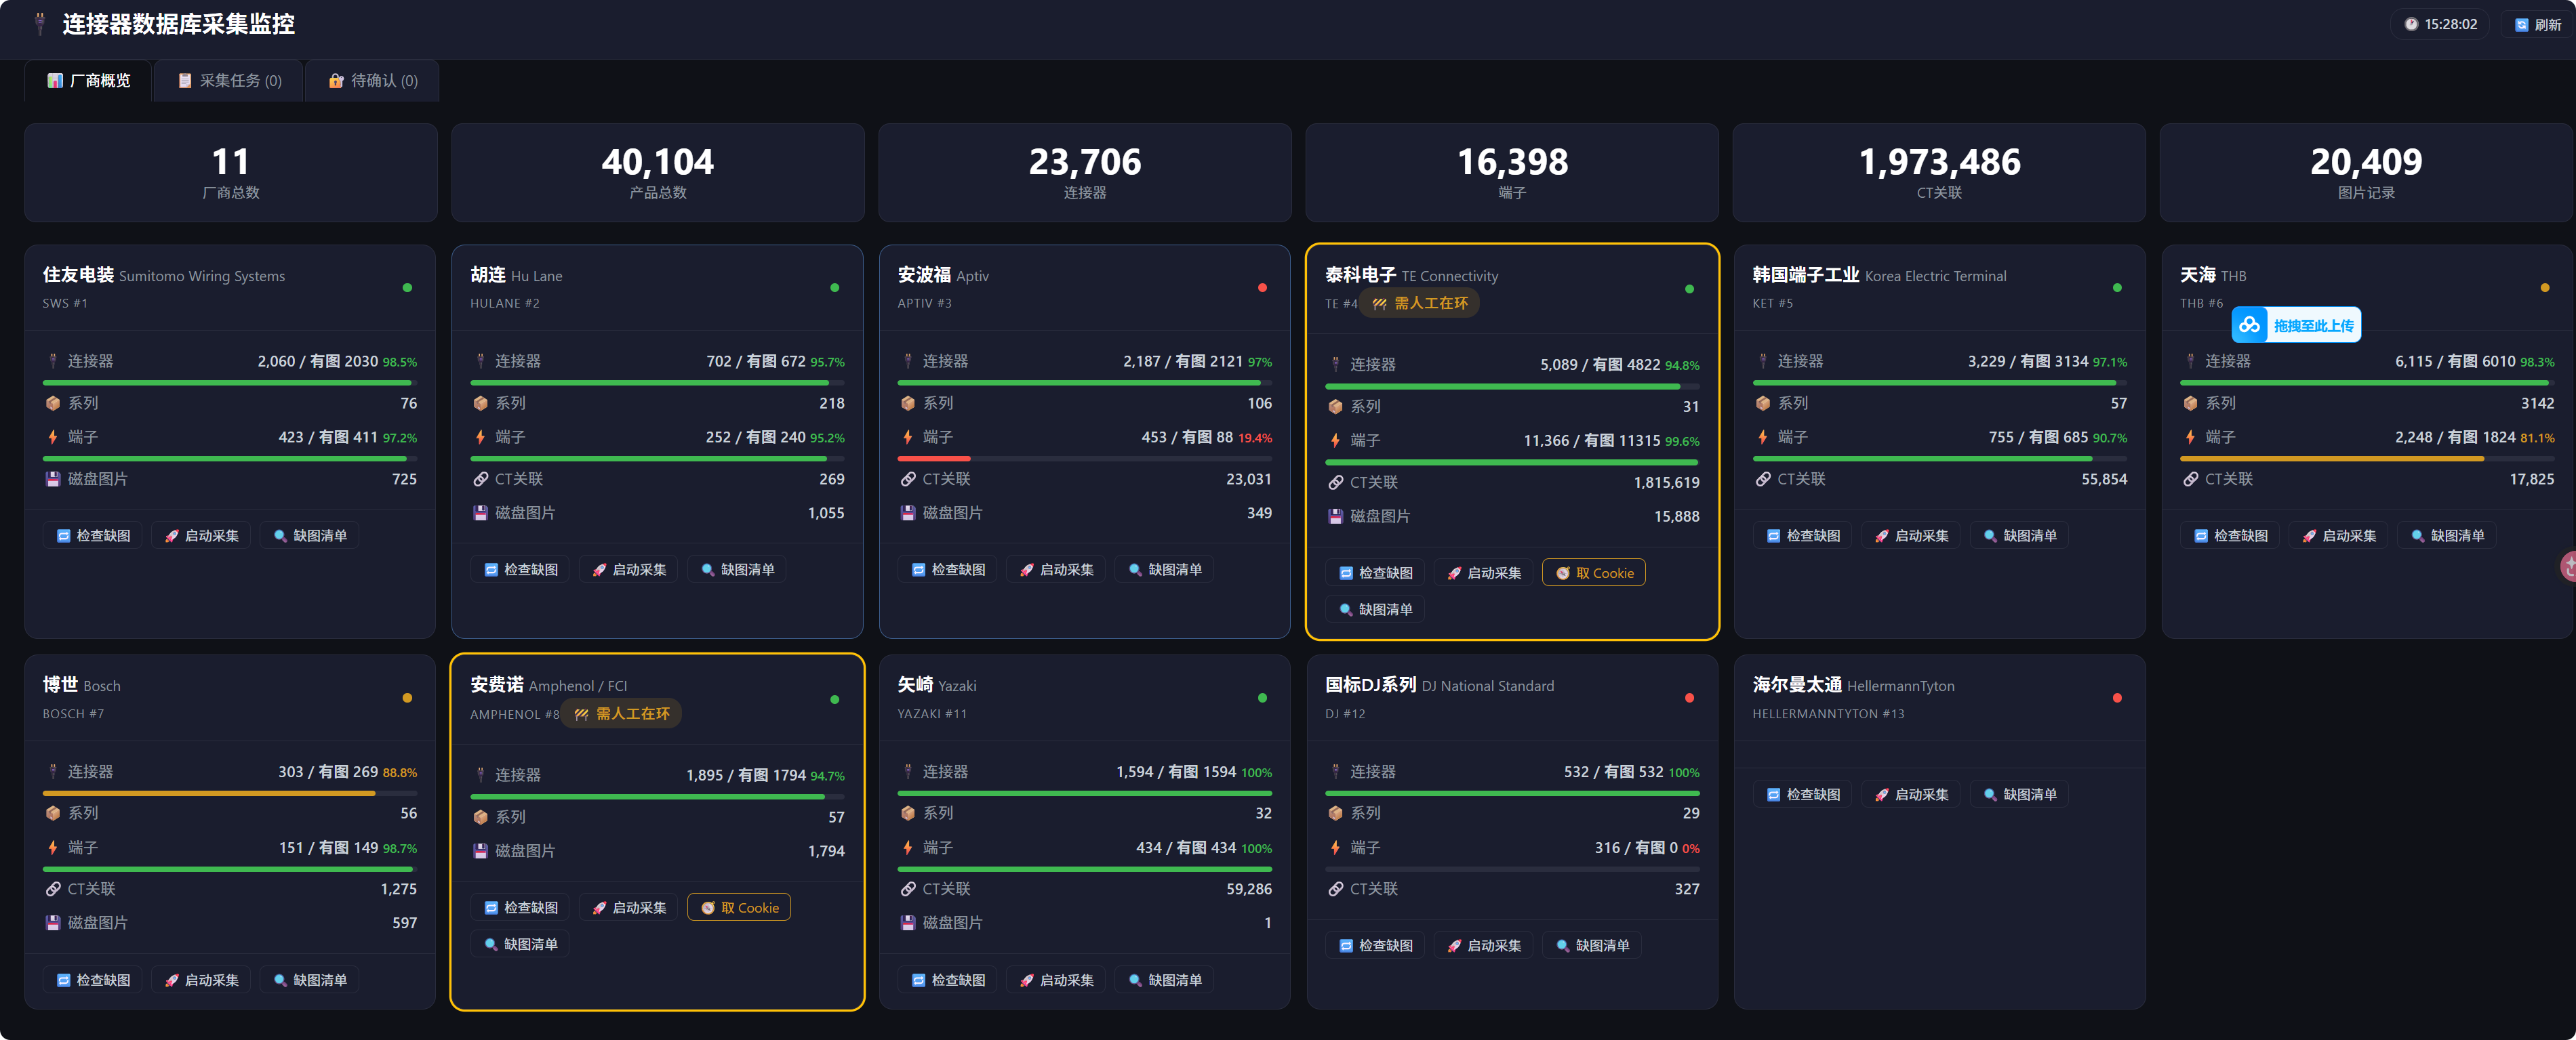Viewport: 2576px width, 1040px height.
Task: Click the red status dot on Aptiv card
Action: pos(1262,288)
